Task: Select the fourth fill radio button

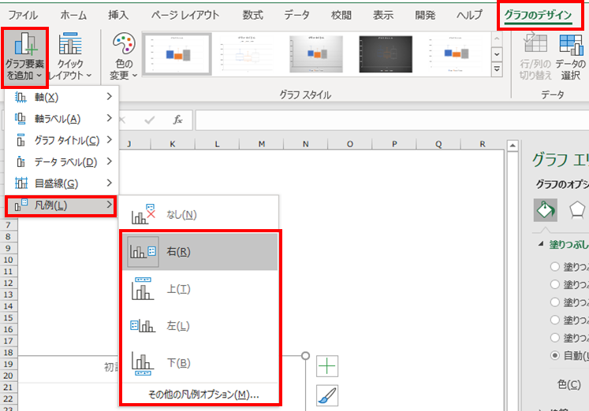Action: [555, 320]
